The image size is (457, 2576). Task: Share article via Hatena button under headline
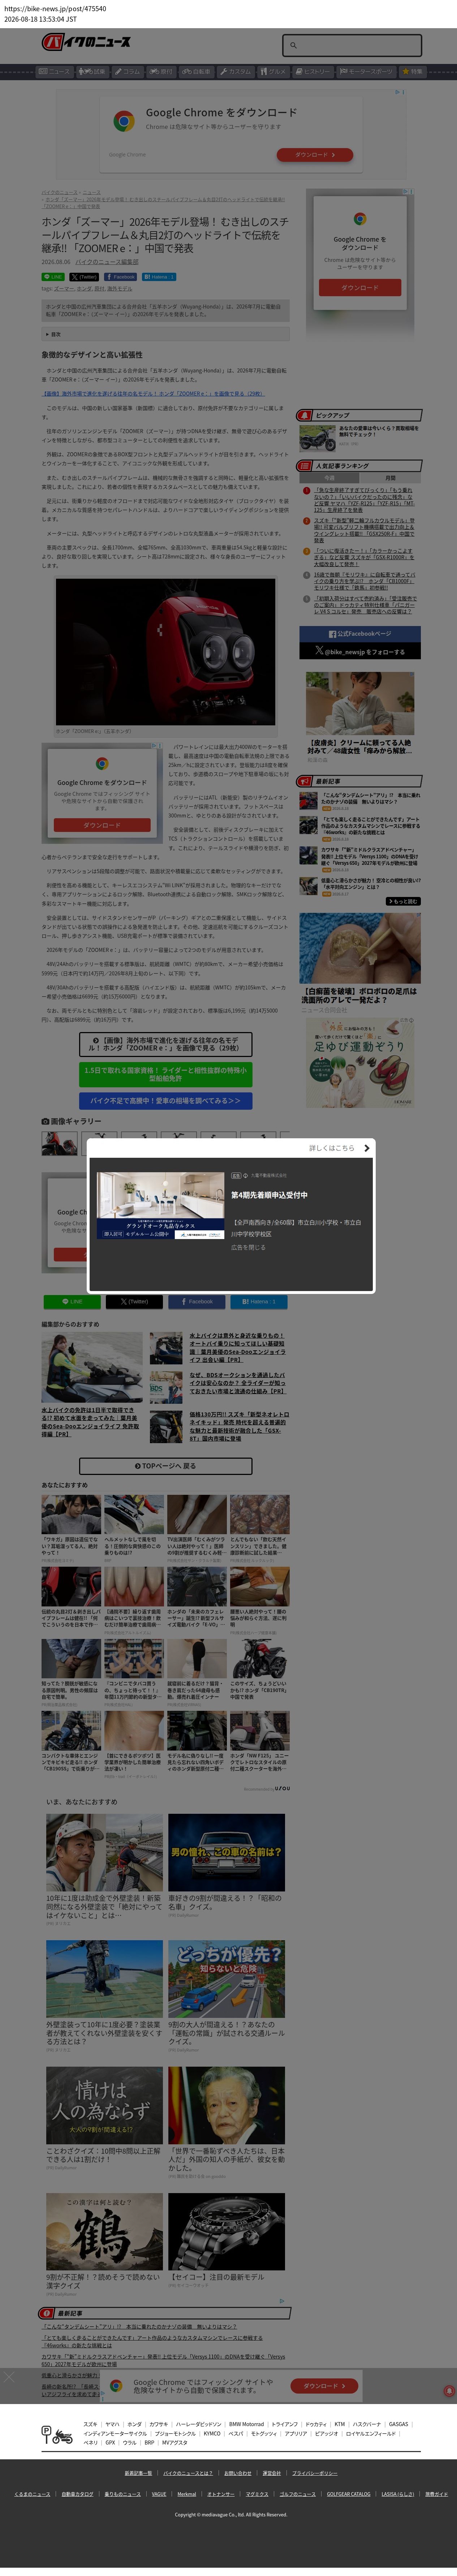(159, 277)
